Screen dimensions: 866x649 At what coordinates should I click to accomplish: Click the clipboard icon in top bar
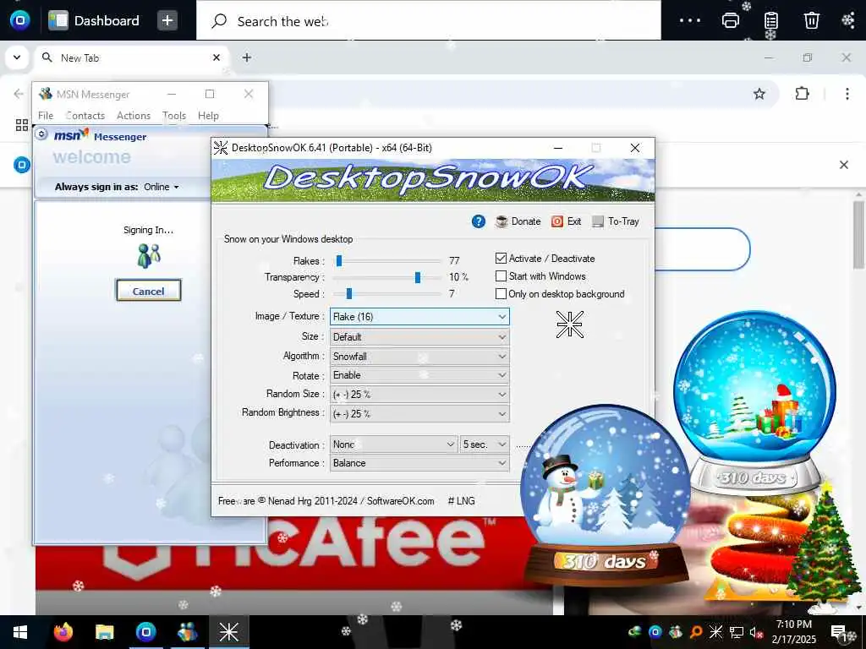coord(771,21)
